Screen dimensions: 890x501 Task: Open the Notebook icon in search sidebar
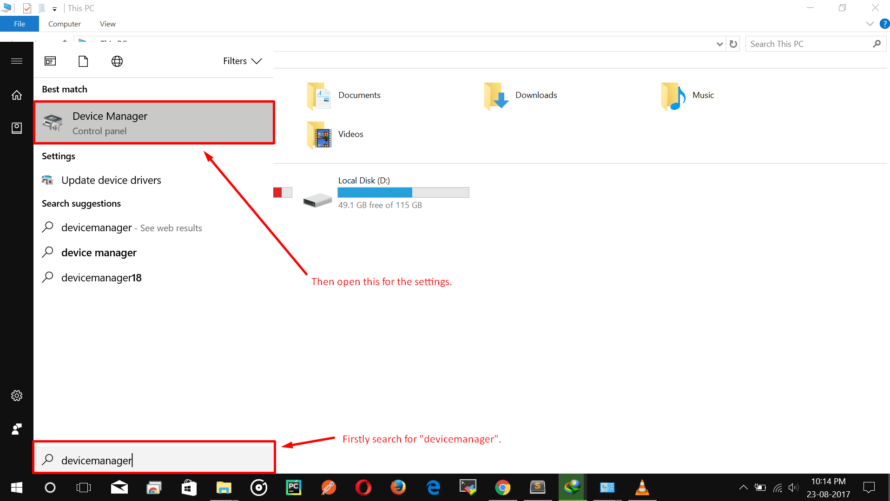pos(17,128)
